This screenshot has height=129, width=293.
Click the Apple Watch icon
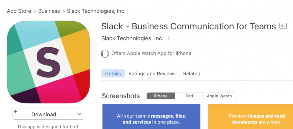pos(105,54)
